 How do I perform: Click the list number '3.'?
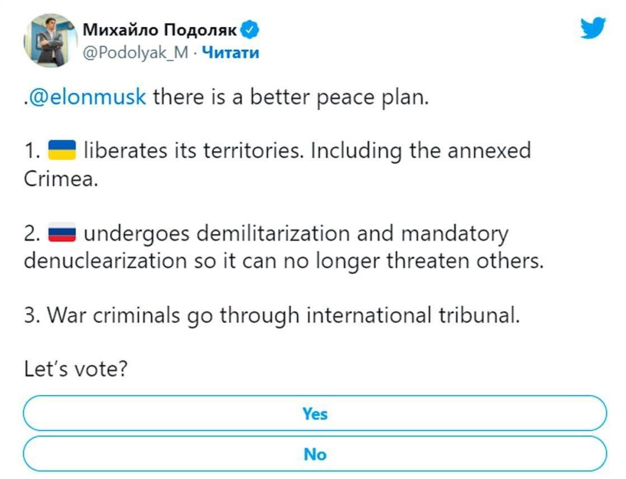click(x=32, y=316)
